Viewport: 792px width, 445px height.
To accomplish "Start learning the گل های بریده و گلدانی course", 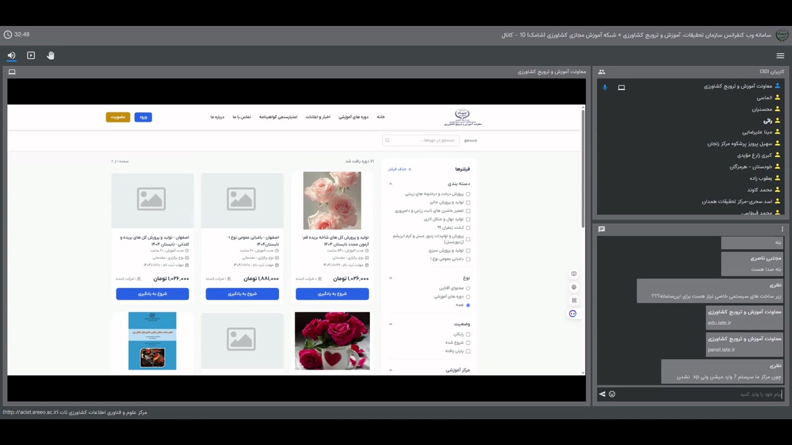I will click(152, 294).
